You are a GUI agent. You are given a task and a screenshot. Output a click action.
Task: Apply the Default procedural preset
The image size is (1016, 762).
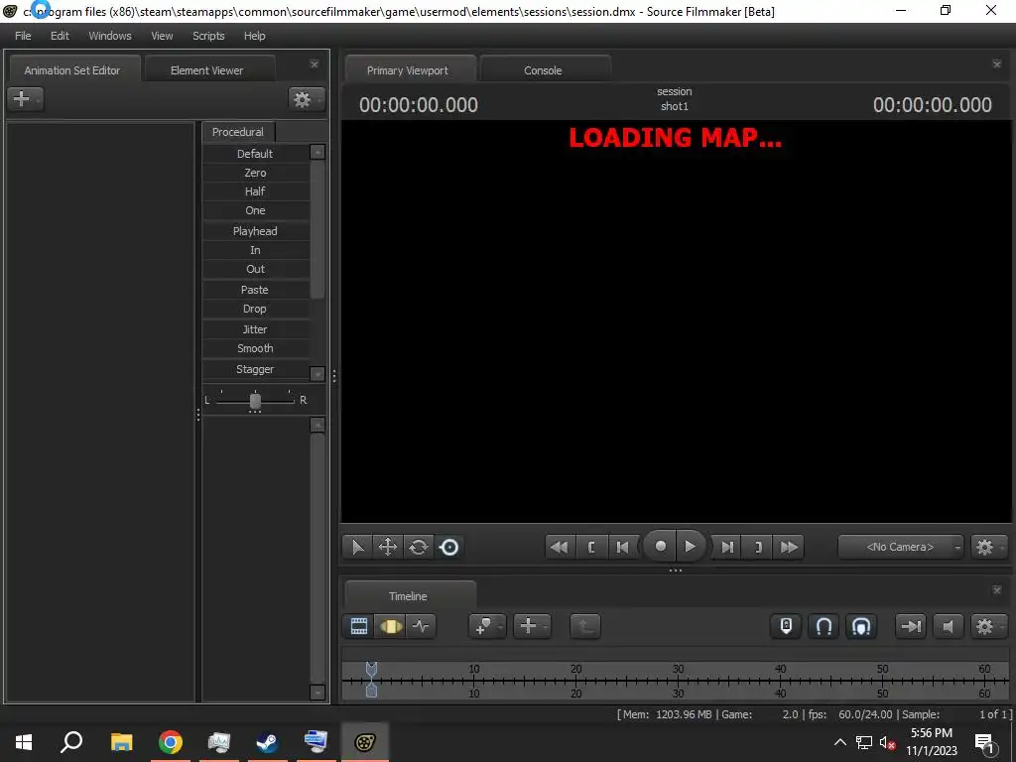coord(255,154)
